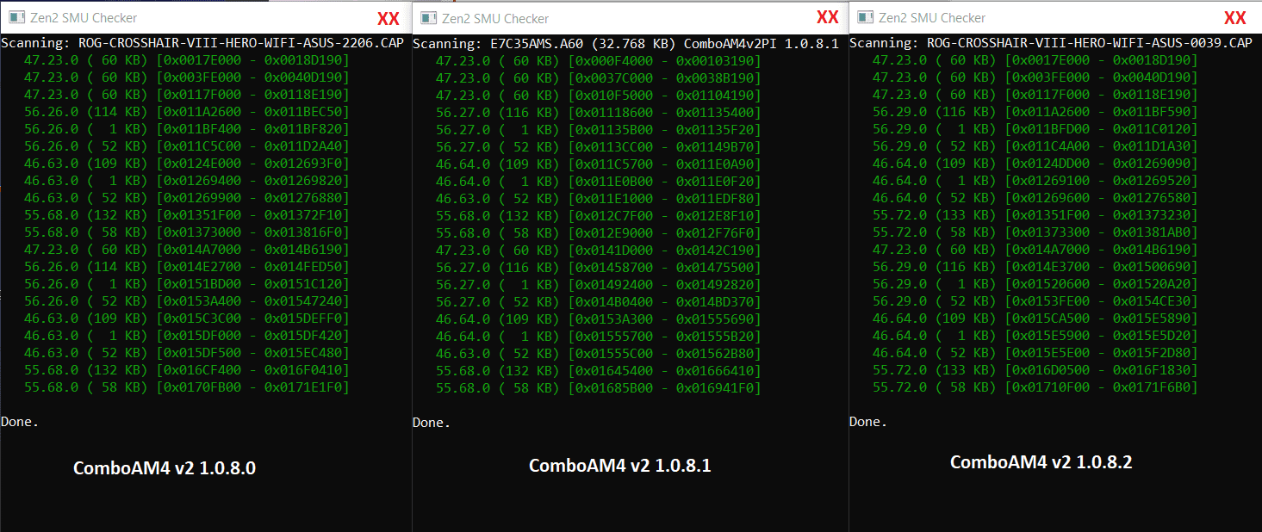Select 56.29.0 row ending 0x011C0120 in 0039.CAP window

coord(1035,129)
